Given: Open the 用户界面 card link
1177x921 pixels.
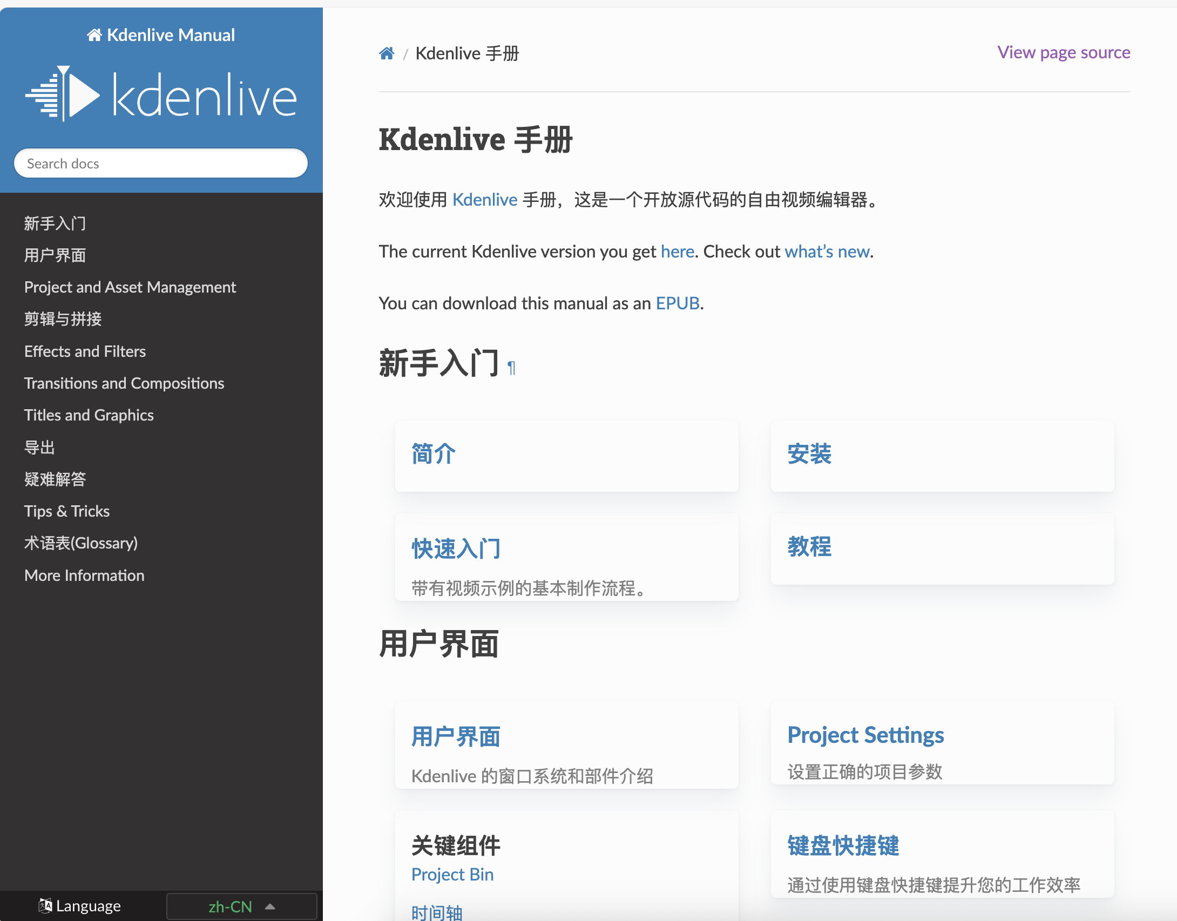Looking at the screenshot, I should (456, 737).
